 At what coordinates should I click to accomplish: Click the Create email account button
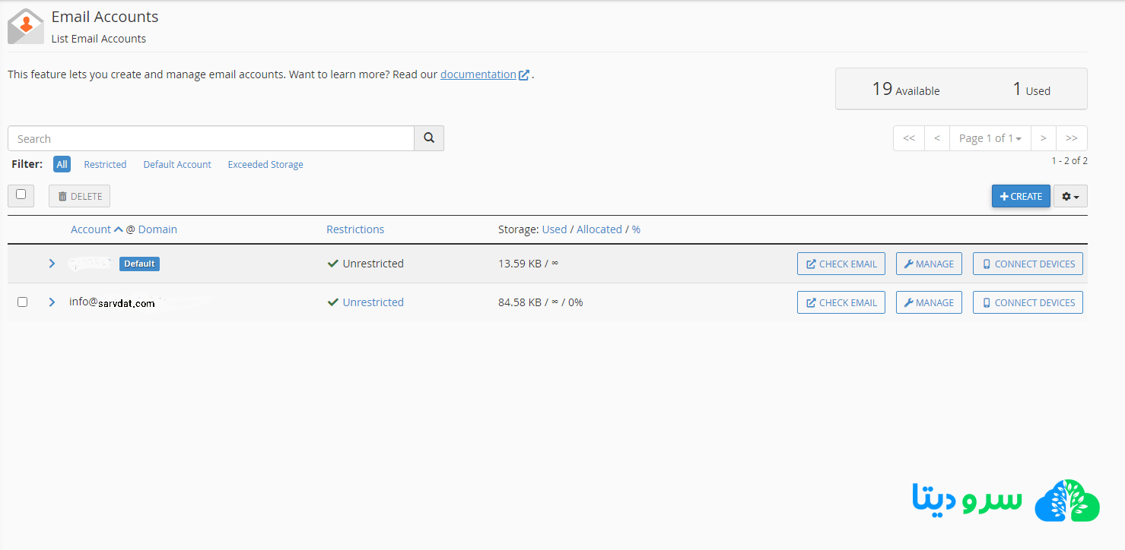tap(1021, 196)
